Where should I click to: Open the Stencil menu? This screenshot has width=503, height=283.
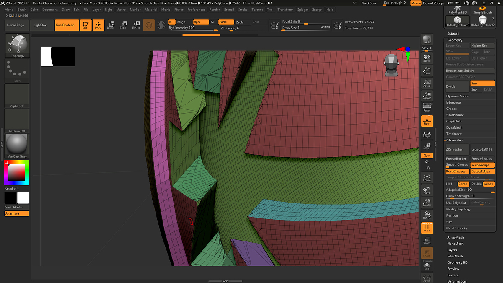pyautogui.click(x=229, y=9)
